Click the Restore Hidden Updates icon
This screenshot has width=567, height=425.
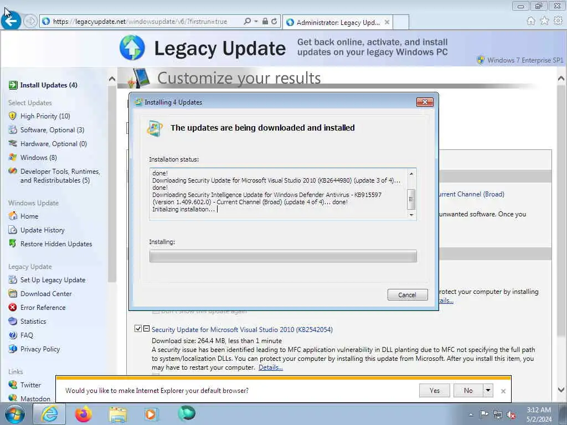click(x=13, y=243)
